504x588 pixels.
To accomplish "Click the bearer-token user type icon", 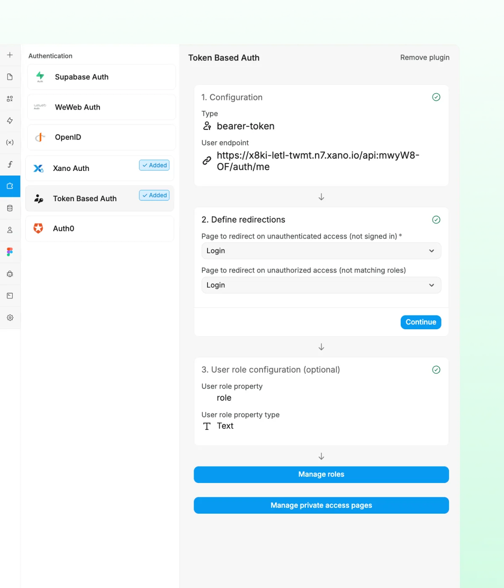I will coord(207,126).
